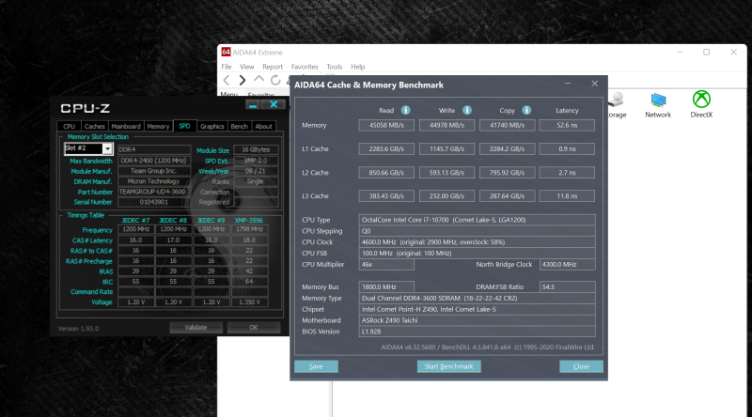Click the Write info icon
752x417 pixels.
click(x=467, y=110)
